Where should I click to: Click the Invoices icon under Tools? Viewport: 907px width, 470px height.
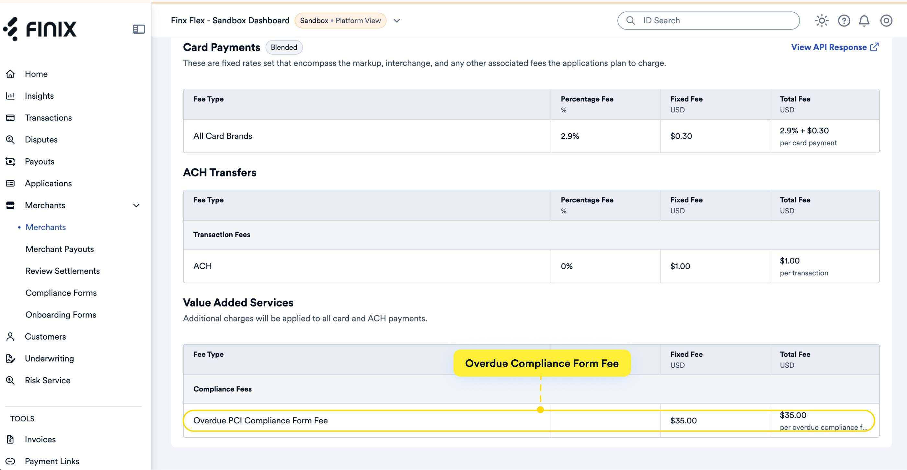[10, 439]
